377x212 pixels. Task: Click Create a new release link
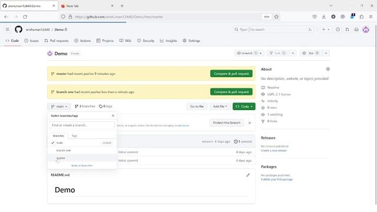tap(273, 151)
